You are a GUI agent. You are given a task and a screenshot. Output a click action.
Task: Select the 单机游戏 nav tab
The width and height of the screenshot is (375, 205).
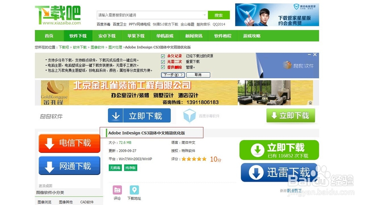pyautogui.click(x=165, y=36)
